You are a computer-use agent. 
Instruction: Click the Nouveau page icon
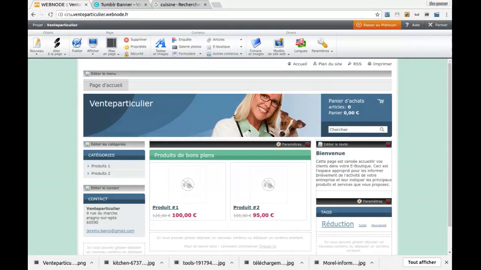(x=37, y=43)
